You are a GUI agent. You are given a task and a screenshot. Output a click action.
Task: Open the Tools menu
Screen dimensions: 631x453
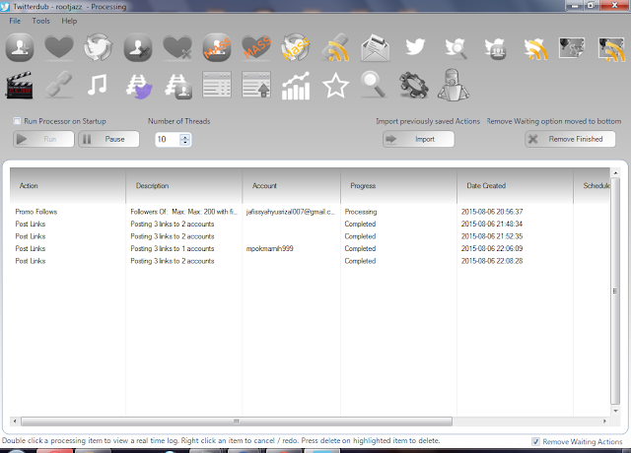(x=41, y=21)
